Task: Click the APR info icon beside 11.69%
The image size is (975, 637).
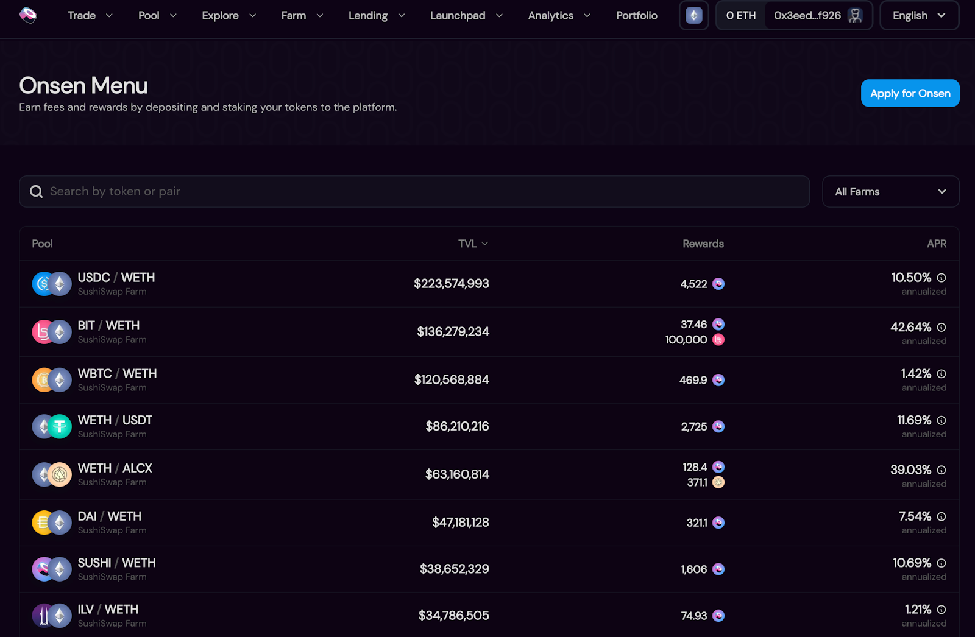Action: [941, 421]
